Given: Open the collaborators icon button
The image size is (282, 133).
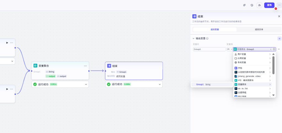Looking at the screenshot, I should click(x=259, y=5).
